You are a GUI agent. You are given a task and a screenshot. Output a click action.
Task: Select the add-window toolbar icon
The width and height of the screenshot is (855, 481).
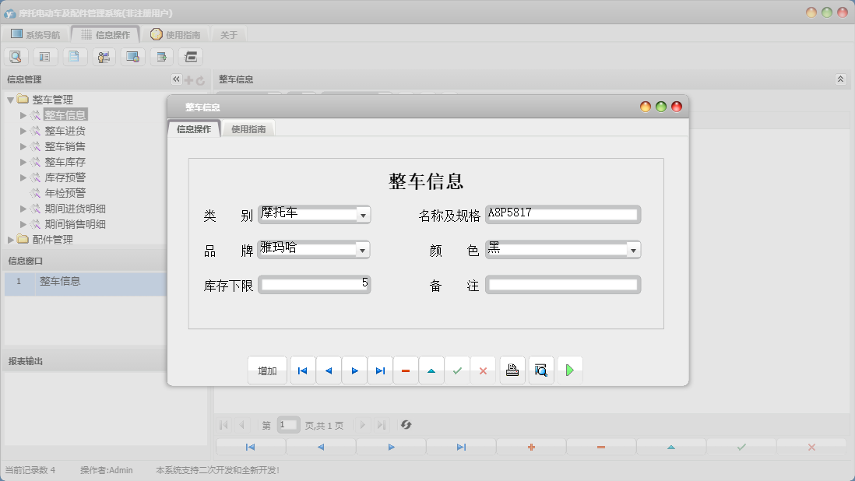tap(161, 56)
